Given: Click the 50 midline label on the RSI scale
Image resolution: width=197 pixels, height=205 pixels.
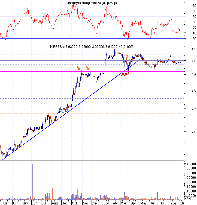Looking at the screenshot, I should tap(194, 28).
